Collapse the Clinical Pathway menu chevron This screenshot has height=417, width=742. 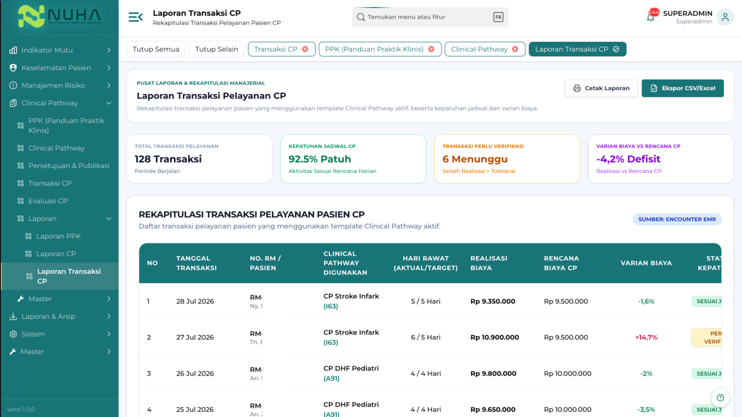pos(109,103)
